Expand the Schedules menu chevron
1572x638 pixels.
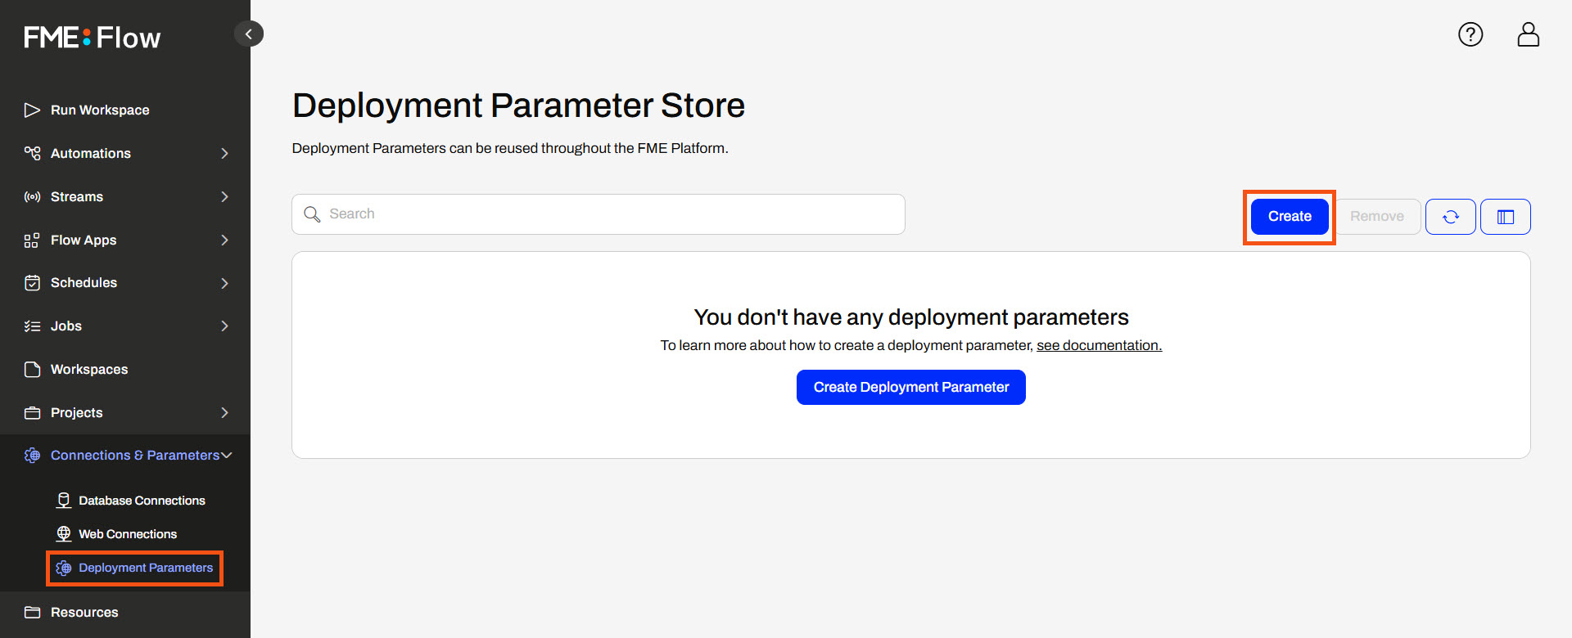click(x=224, y=283)
